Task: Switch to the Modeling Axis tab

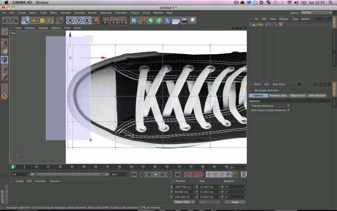Action: pyautogui.click(x=278, y=96)
